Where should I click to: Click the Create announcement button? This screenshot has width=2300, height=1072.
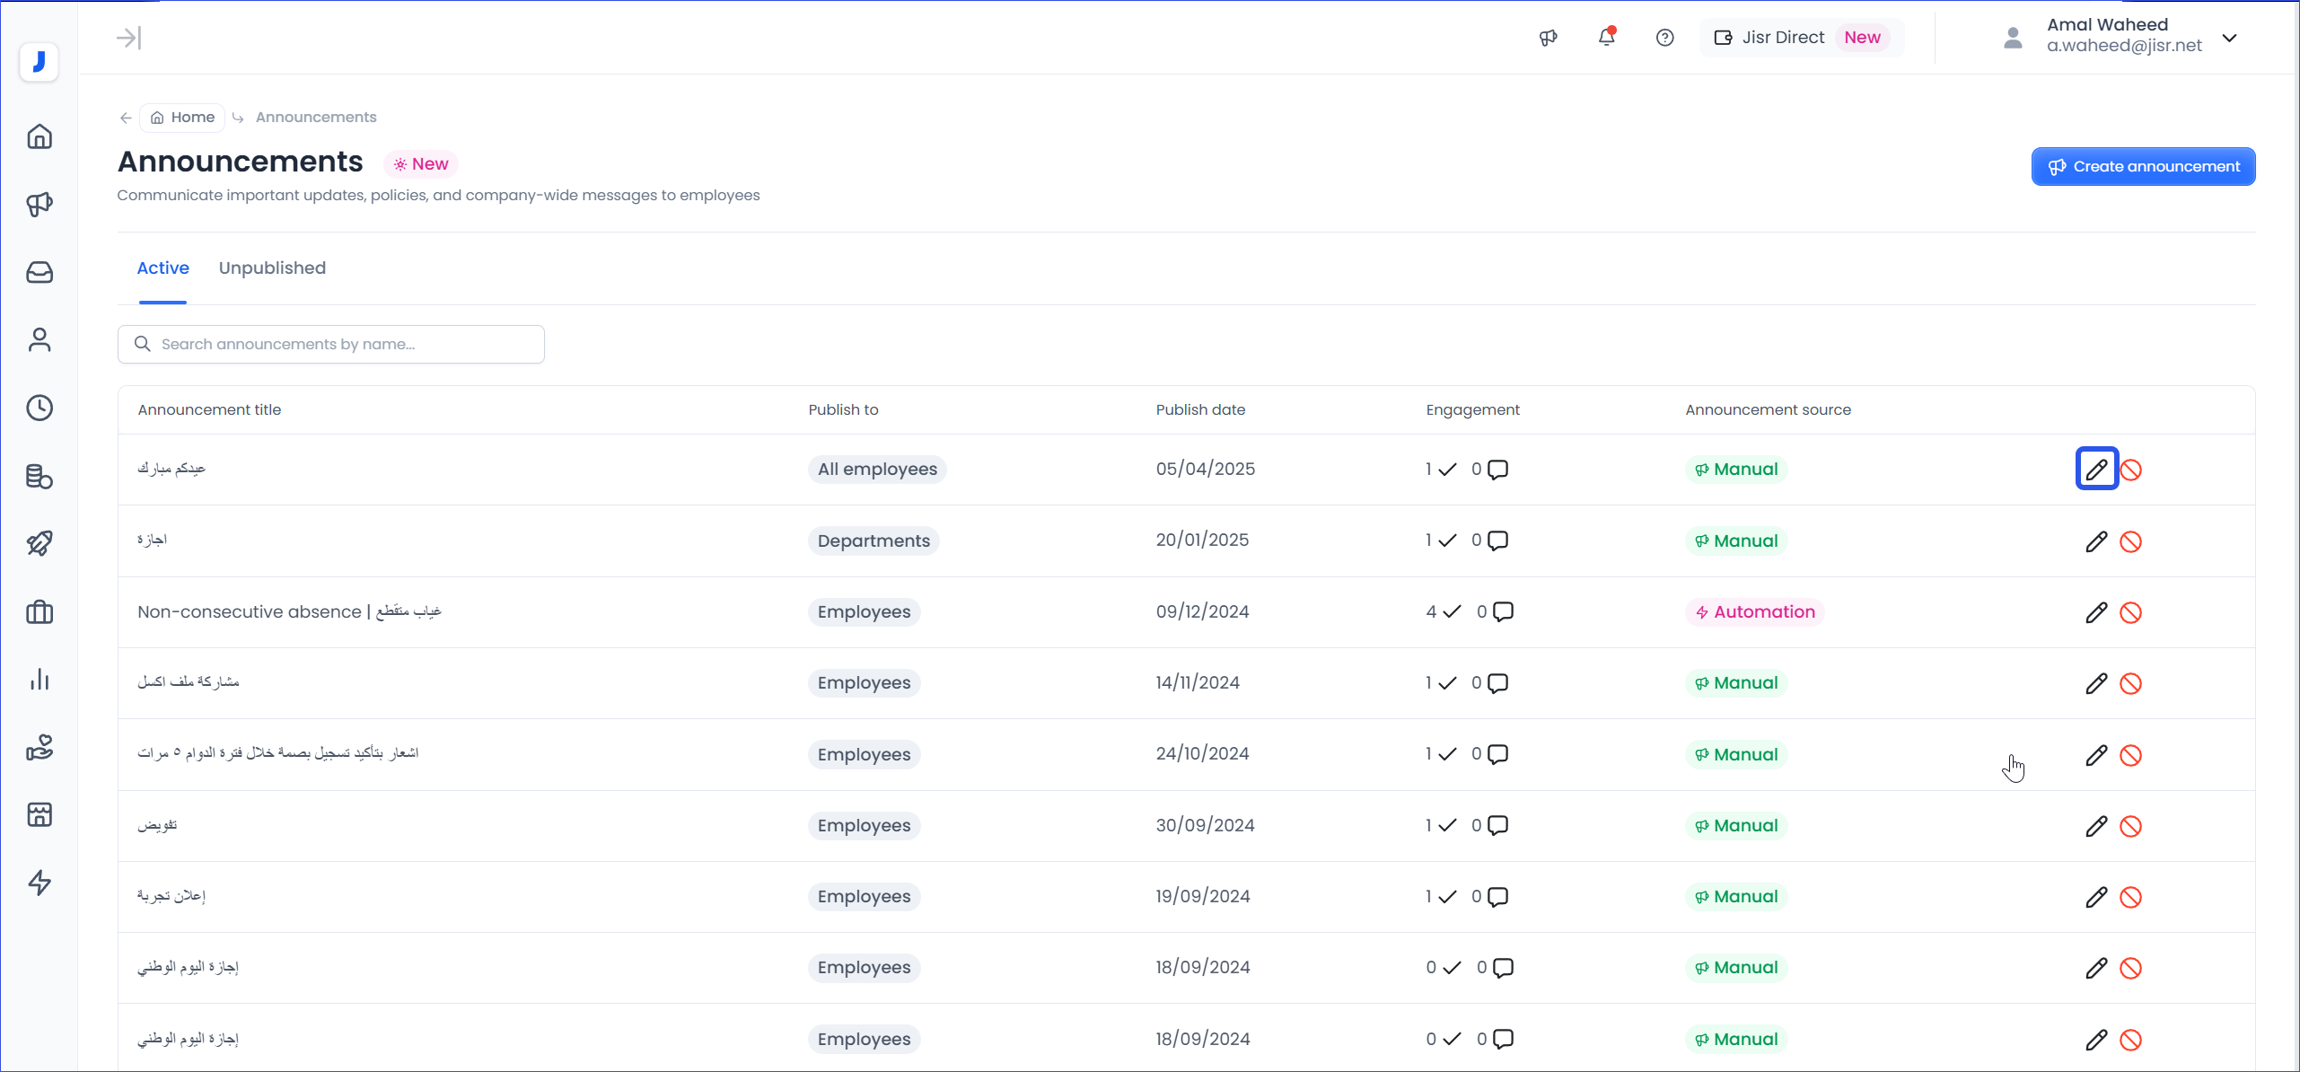coord(2143,167)
